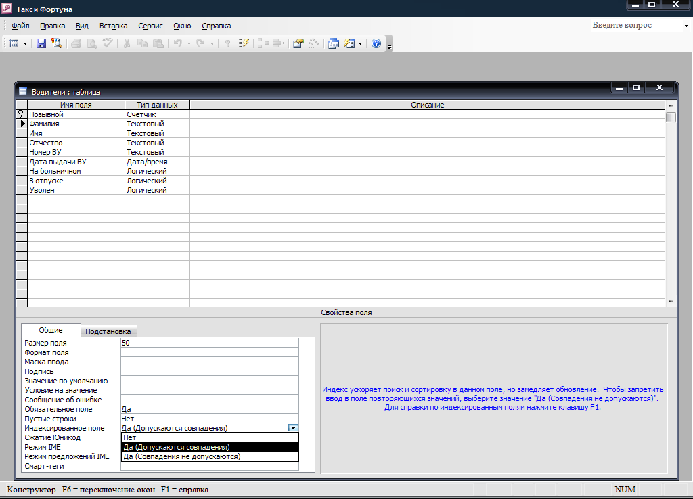Click the Insert Rows icon
This screenshot has height=499, width=693.
coord(263,43)
